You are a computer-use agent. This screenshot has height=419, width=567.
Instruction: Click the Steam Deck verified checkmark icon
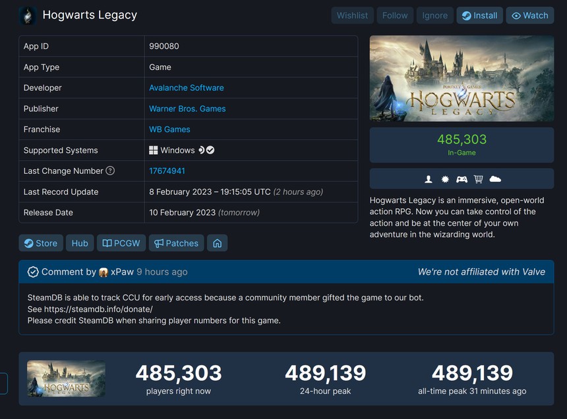click(x=210, y=150)
